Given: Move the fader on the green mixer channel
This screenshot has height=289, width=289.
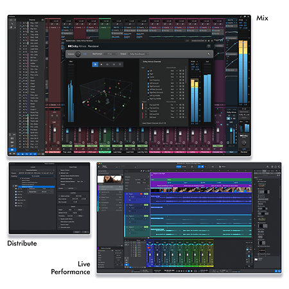Looking at the screenshot, I should 105,131.
